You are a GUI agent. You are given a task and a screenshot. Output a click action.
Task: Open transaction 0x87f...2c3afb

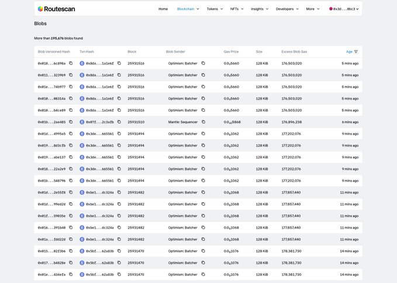(x=100, y=122)
